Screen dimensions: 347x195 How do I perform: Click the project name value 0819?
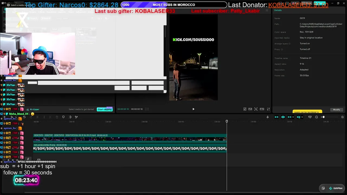click(x=303, y=18)
